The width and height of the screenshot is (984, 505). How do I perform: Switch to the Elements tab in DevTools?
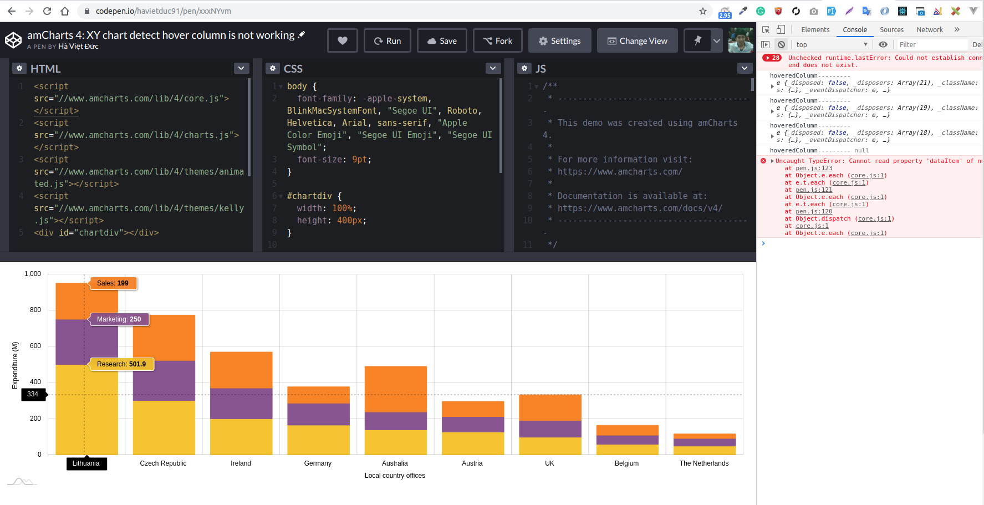click(815, 29)
